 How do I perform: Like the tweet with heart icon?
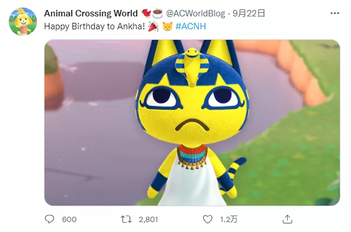click(207, 219)
